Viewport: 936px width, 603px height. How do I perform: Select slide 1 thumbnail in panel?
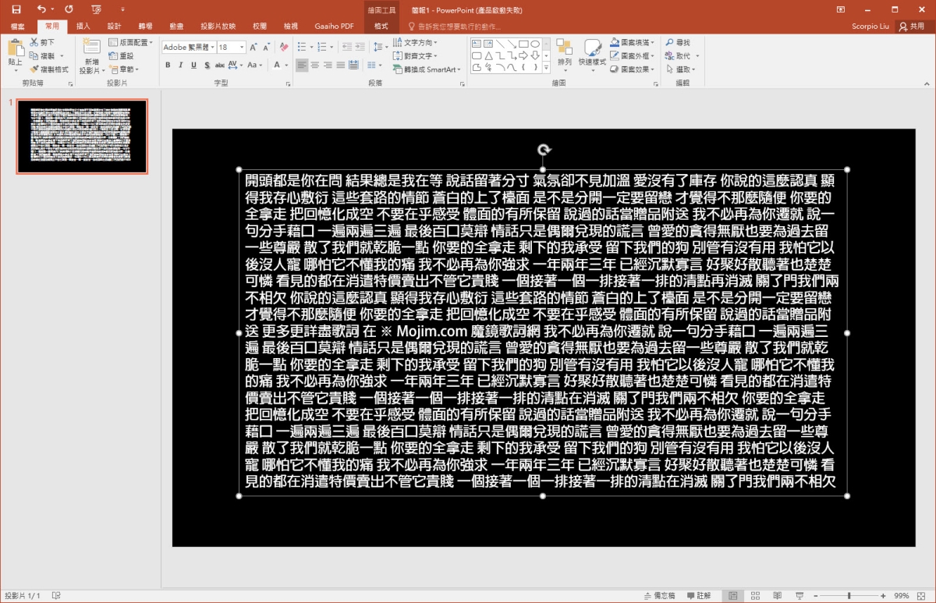pyautogui.click(x=82, y=136)
